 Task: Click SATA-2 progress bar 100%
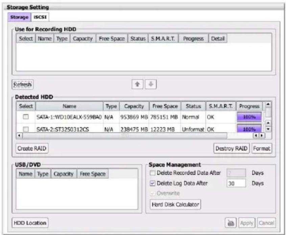pos(249,129)
